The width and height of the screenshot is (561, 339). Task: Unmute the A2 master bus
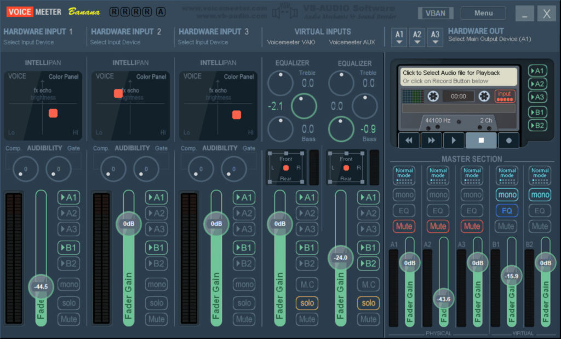click(x=438, y=226)
